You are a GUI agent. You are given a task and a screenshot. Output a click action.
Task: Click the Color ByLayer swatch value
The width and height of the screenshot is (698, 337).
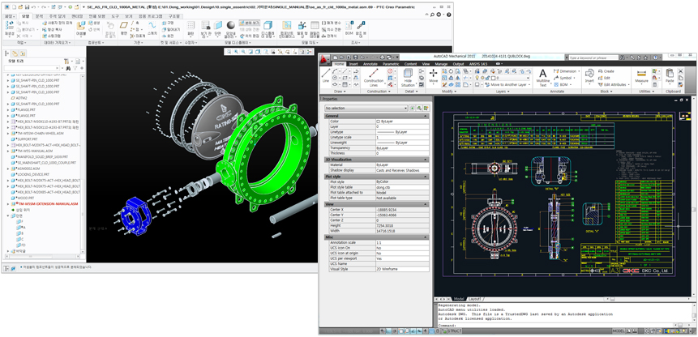(402, 121)
